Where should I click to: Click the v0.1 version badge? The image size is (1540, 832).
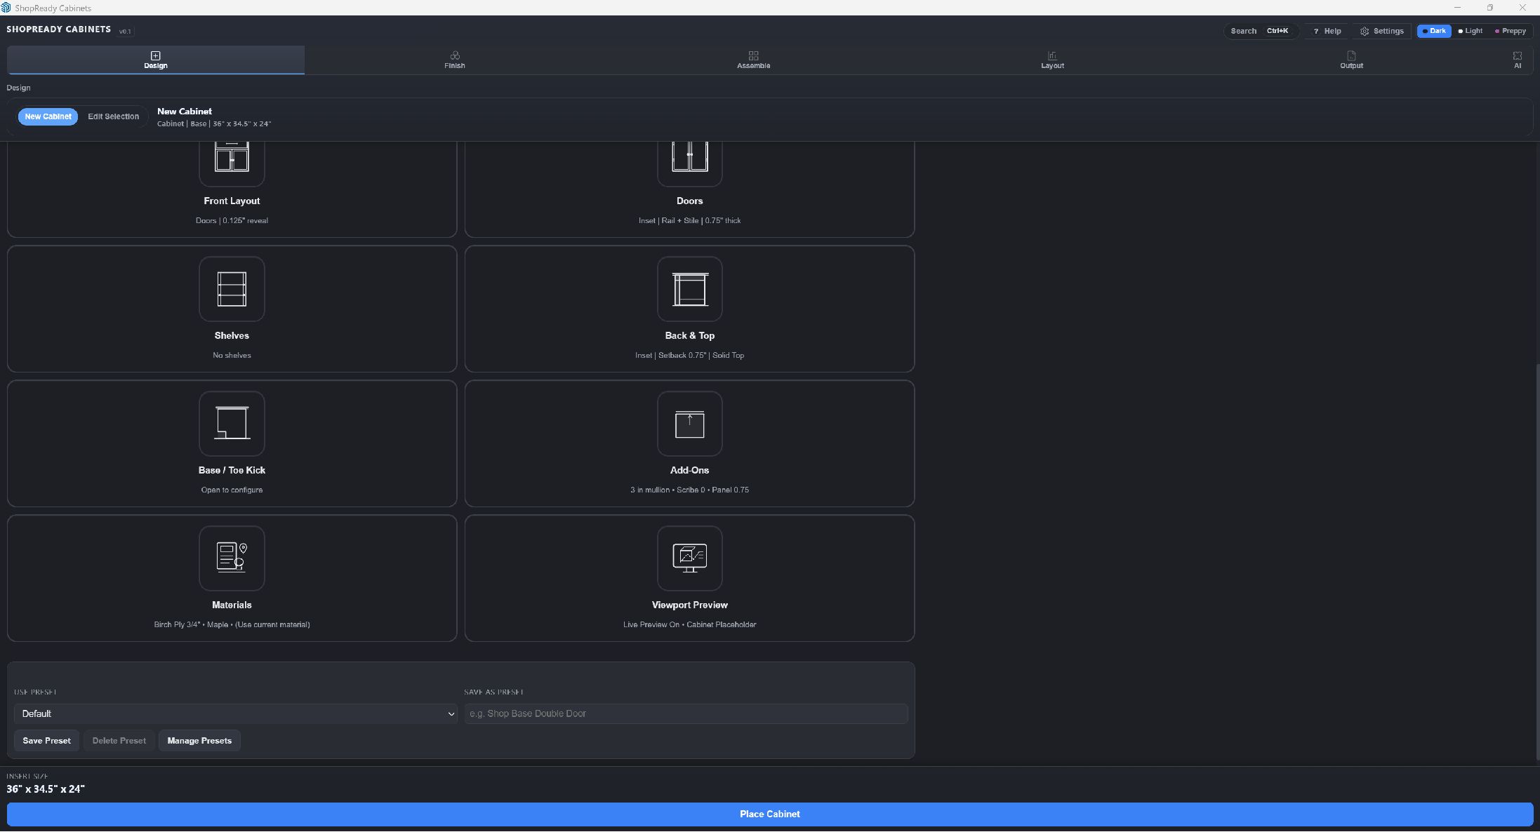125,32
